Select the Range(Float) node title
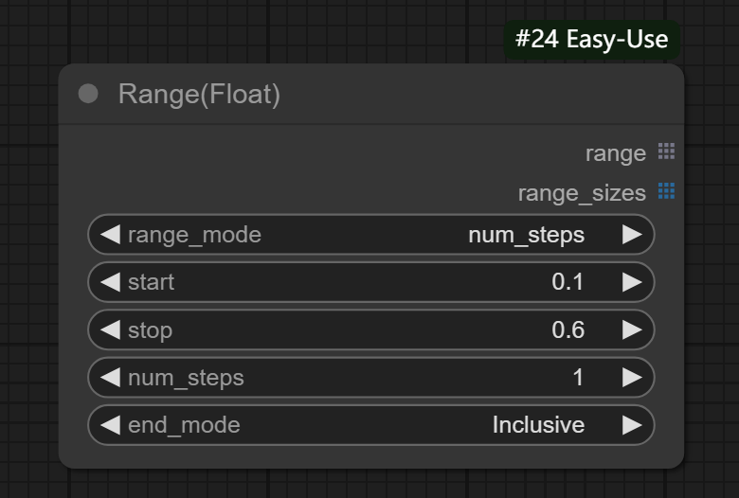 pos(199,94)
